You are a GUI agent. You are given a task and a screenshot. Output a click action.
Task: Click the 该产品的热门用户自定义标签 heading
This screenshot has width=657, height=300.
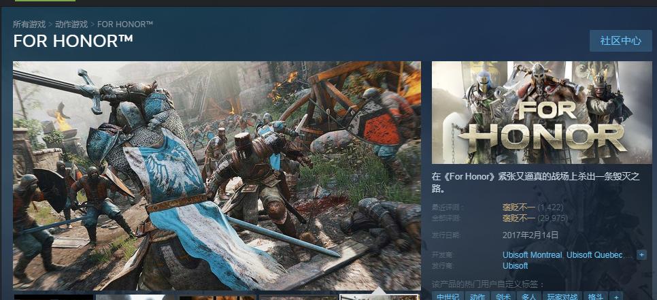488,284
